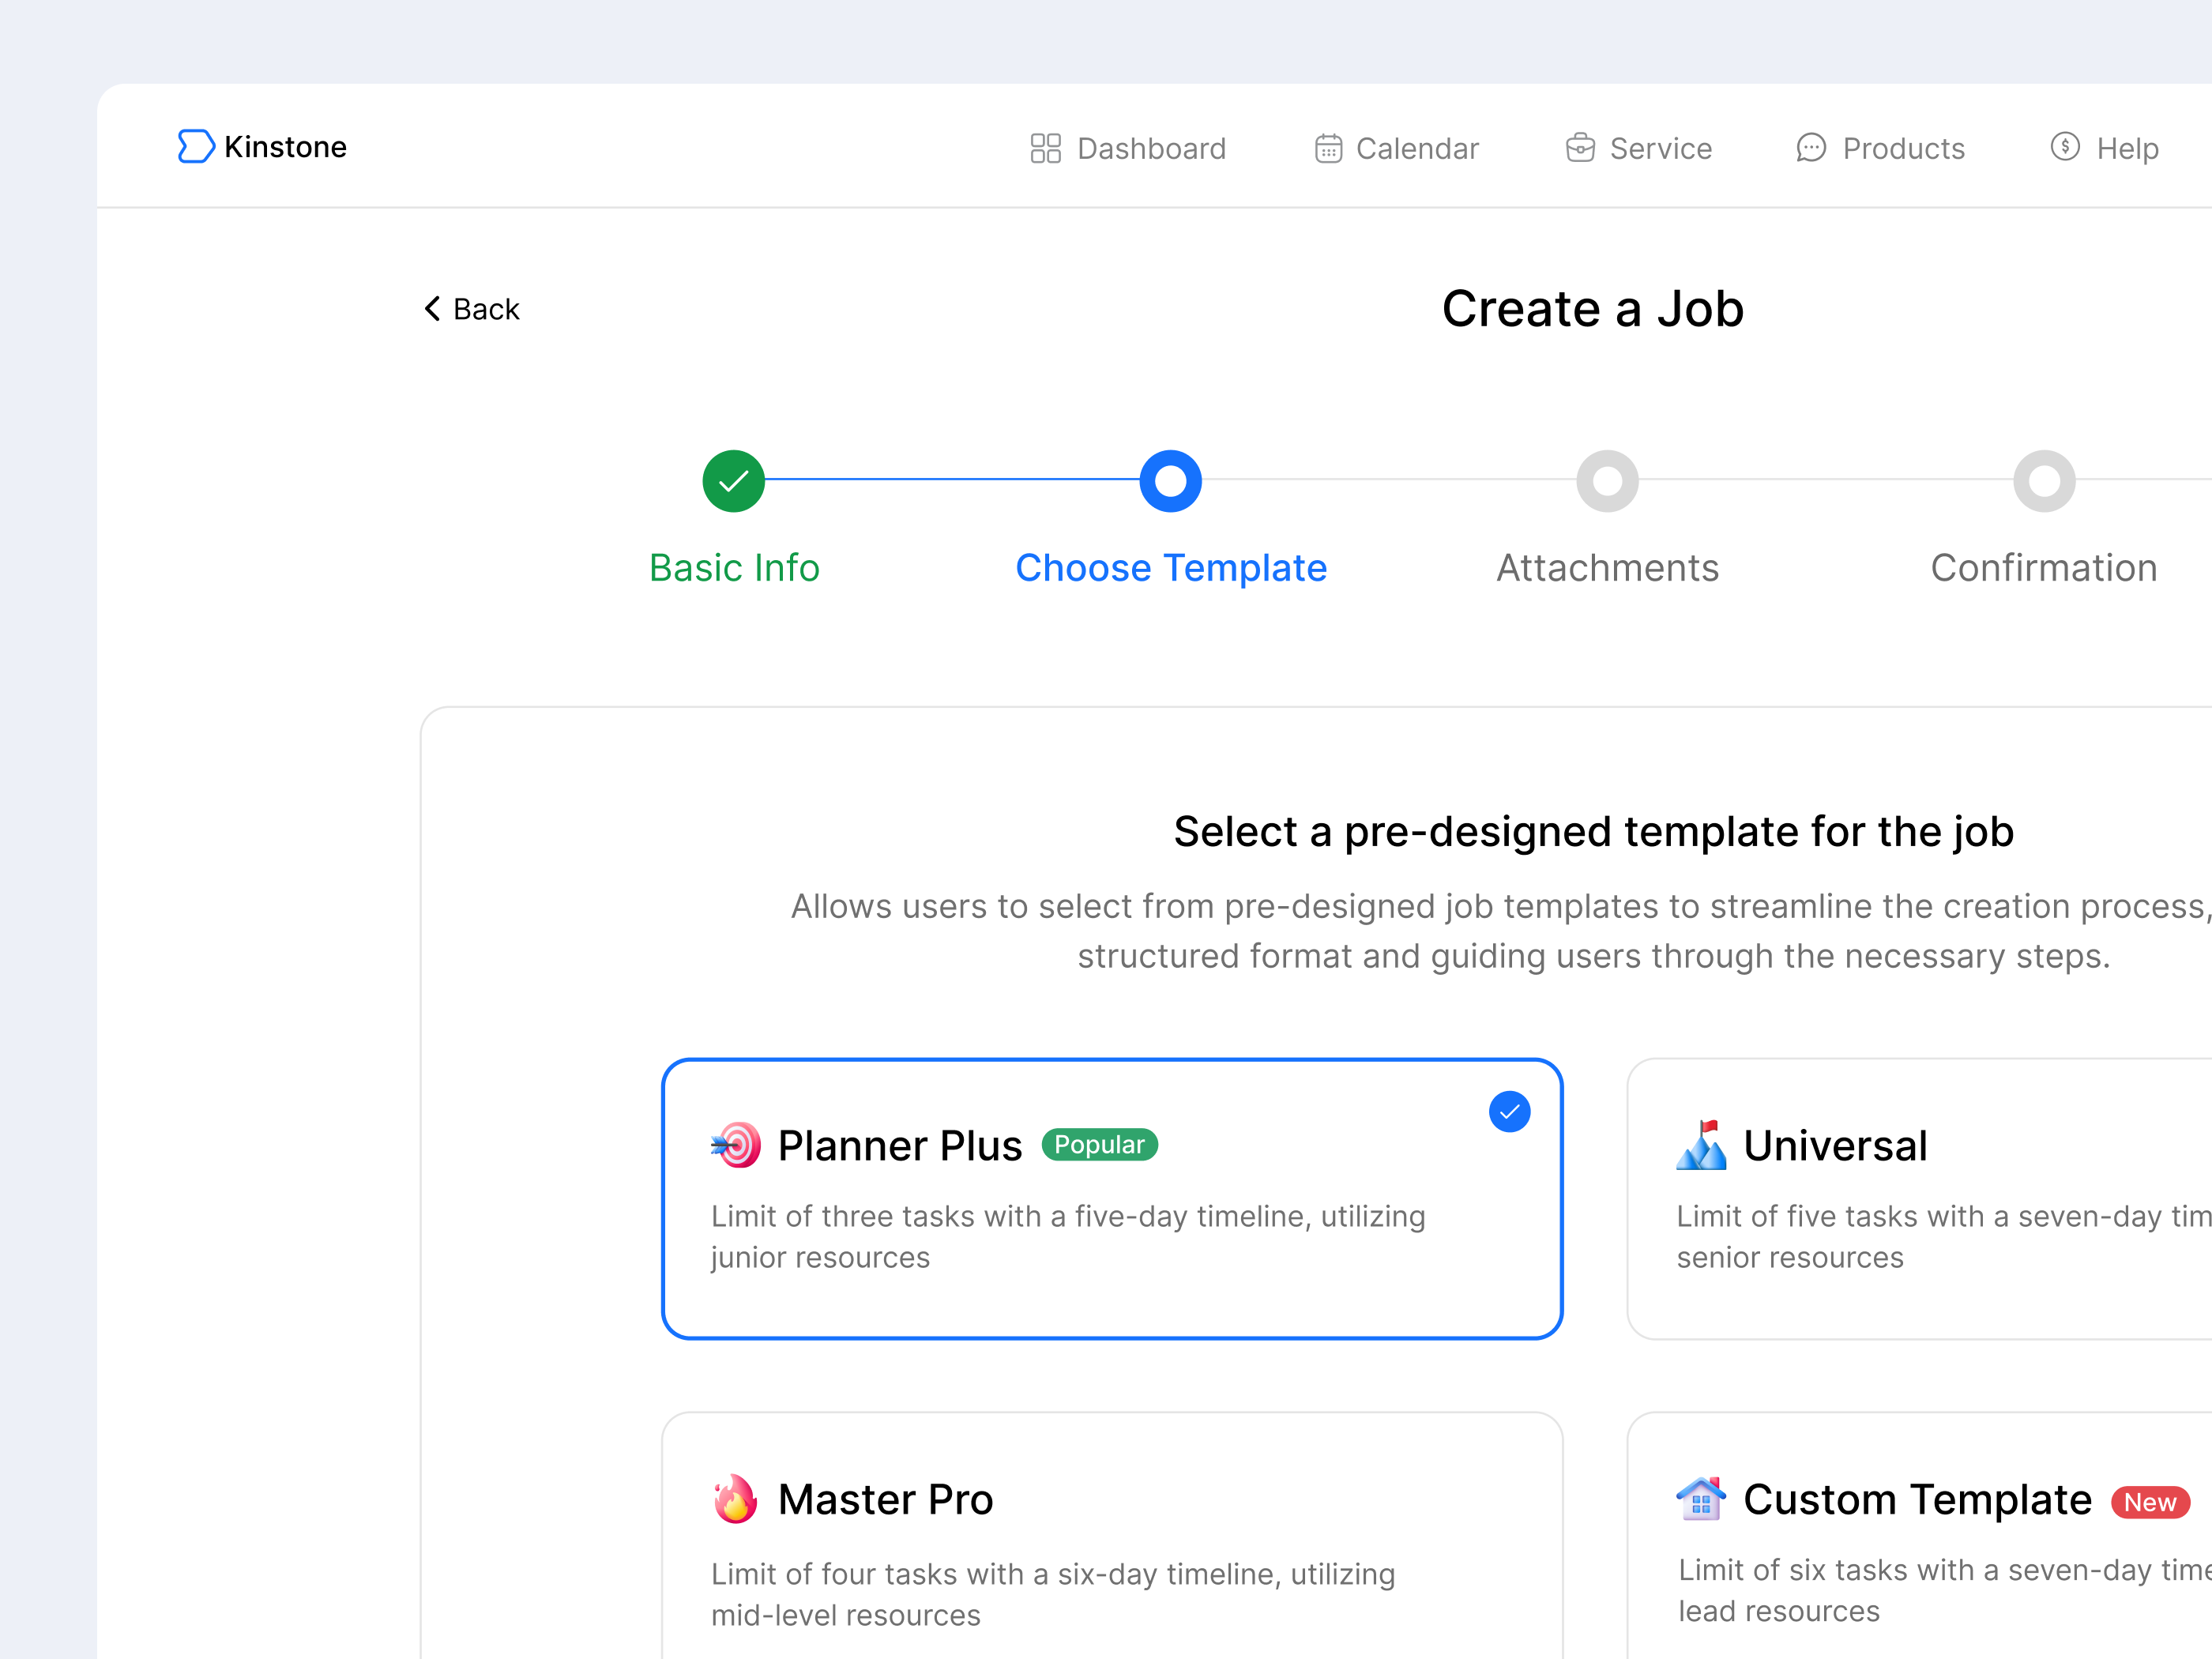This screenshot has height=1659, width=2212.
Task: Click the Attachments step circle
Action: click(1607, 481)
